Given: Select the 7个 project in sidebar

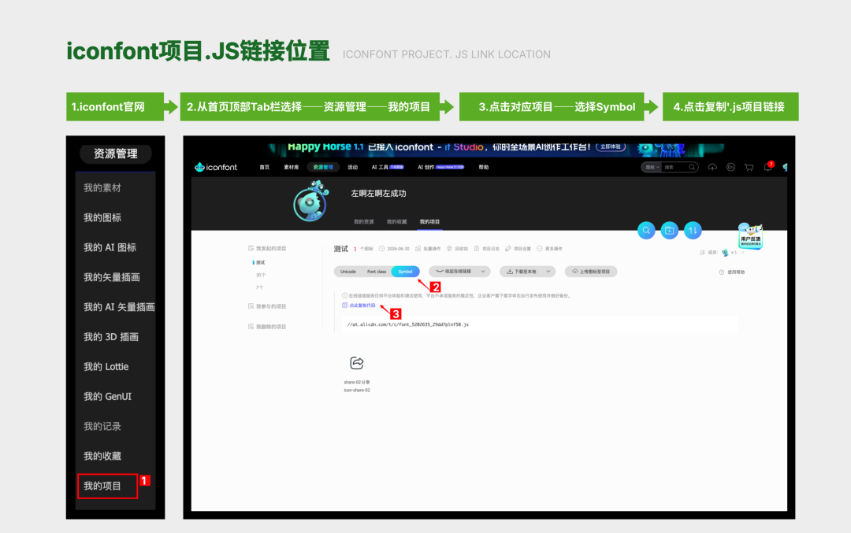Looking at the screenshot, I should 259,287.
